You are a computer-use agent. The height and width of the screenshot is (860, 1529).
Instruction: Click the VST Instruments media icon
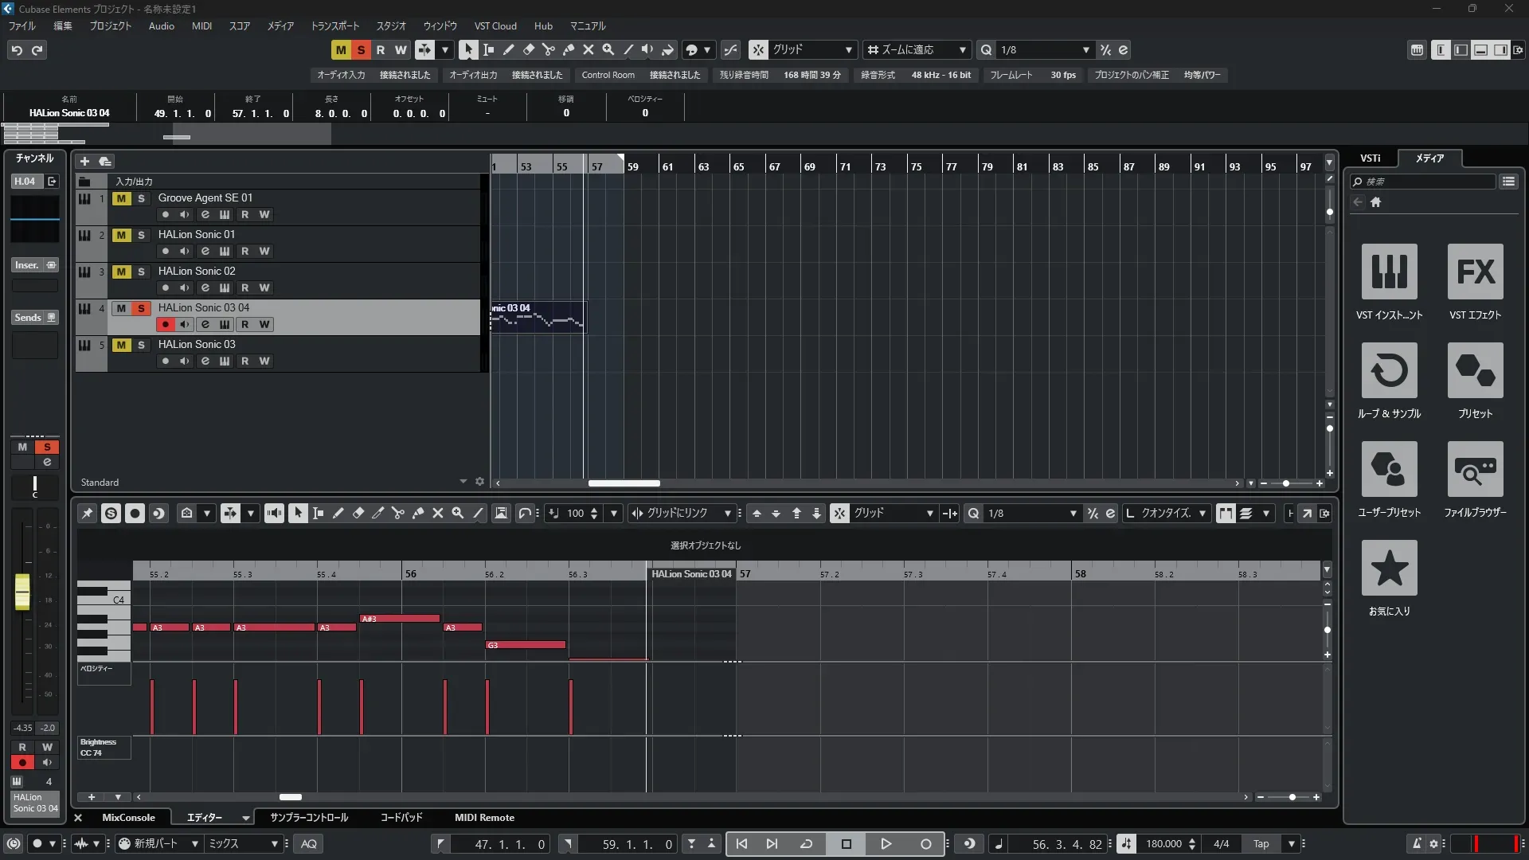point(1389,272)
